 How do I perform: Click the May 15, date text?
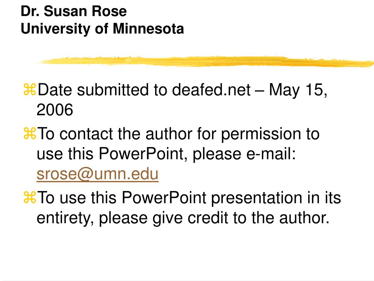tap(298, 90)
